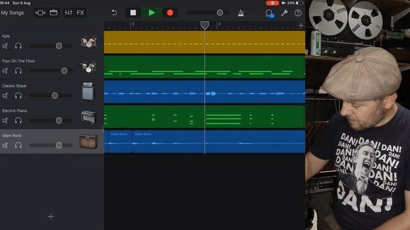Solo the Kyle track
The height and width of the screenshot is (230, 410).
(19, 46)
